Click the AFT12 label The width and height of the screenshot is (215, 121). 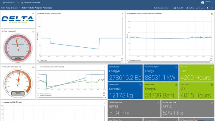click(x=167, y=107)
